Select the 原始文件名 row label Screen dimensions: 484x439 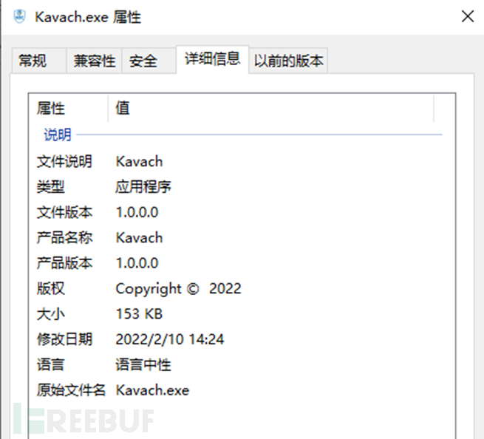(71, 390)
